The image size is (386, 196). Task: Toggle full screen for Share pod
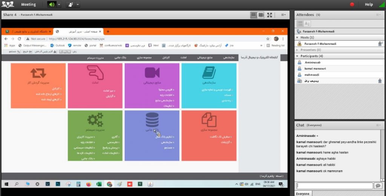click(x=270, y=15)
